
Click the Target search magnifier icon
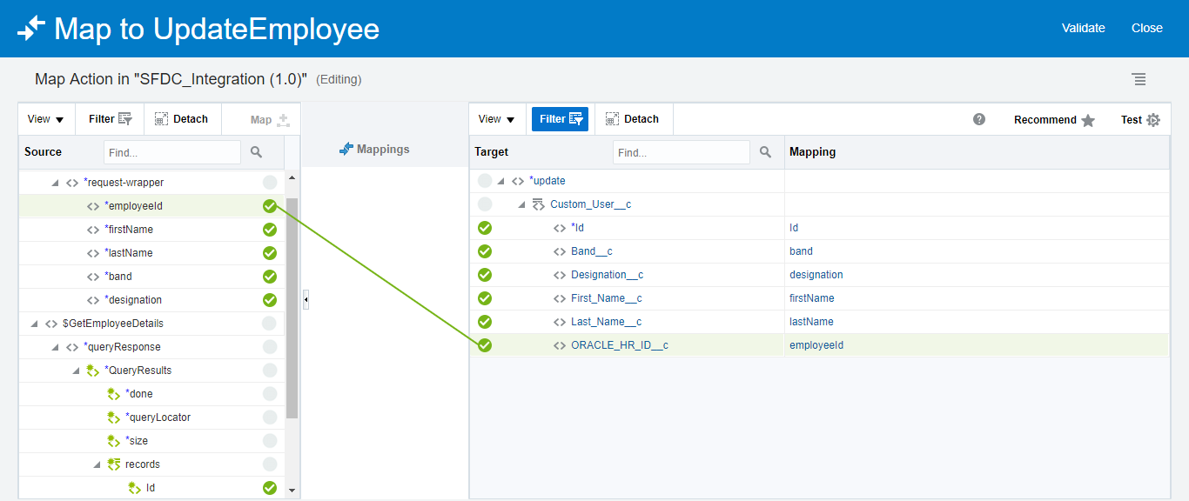(765, 152)
